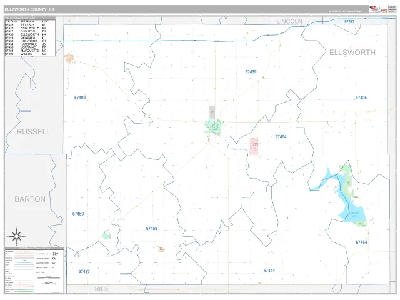Click the pink line sample in the legend
400x300 pixels.
pyautogui.click(x=24, y=256)
